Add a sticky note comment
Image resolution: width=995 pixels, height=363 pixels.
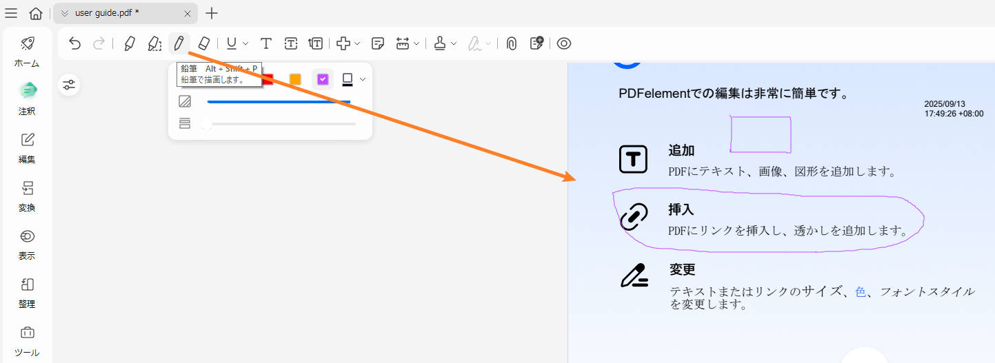coord(377,43)
